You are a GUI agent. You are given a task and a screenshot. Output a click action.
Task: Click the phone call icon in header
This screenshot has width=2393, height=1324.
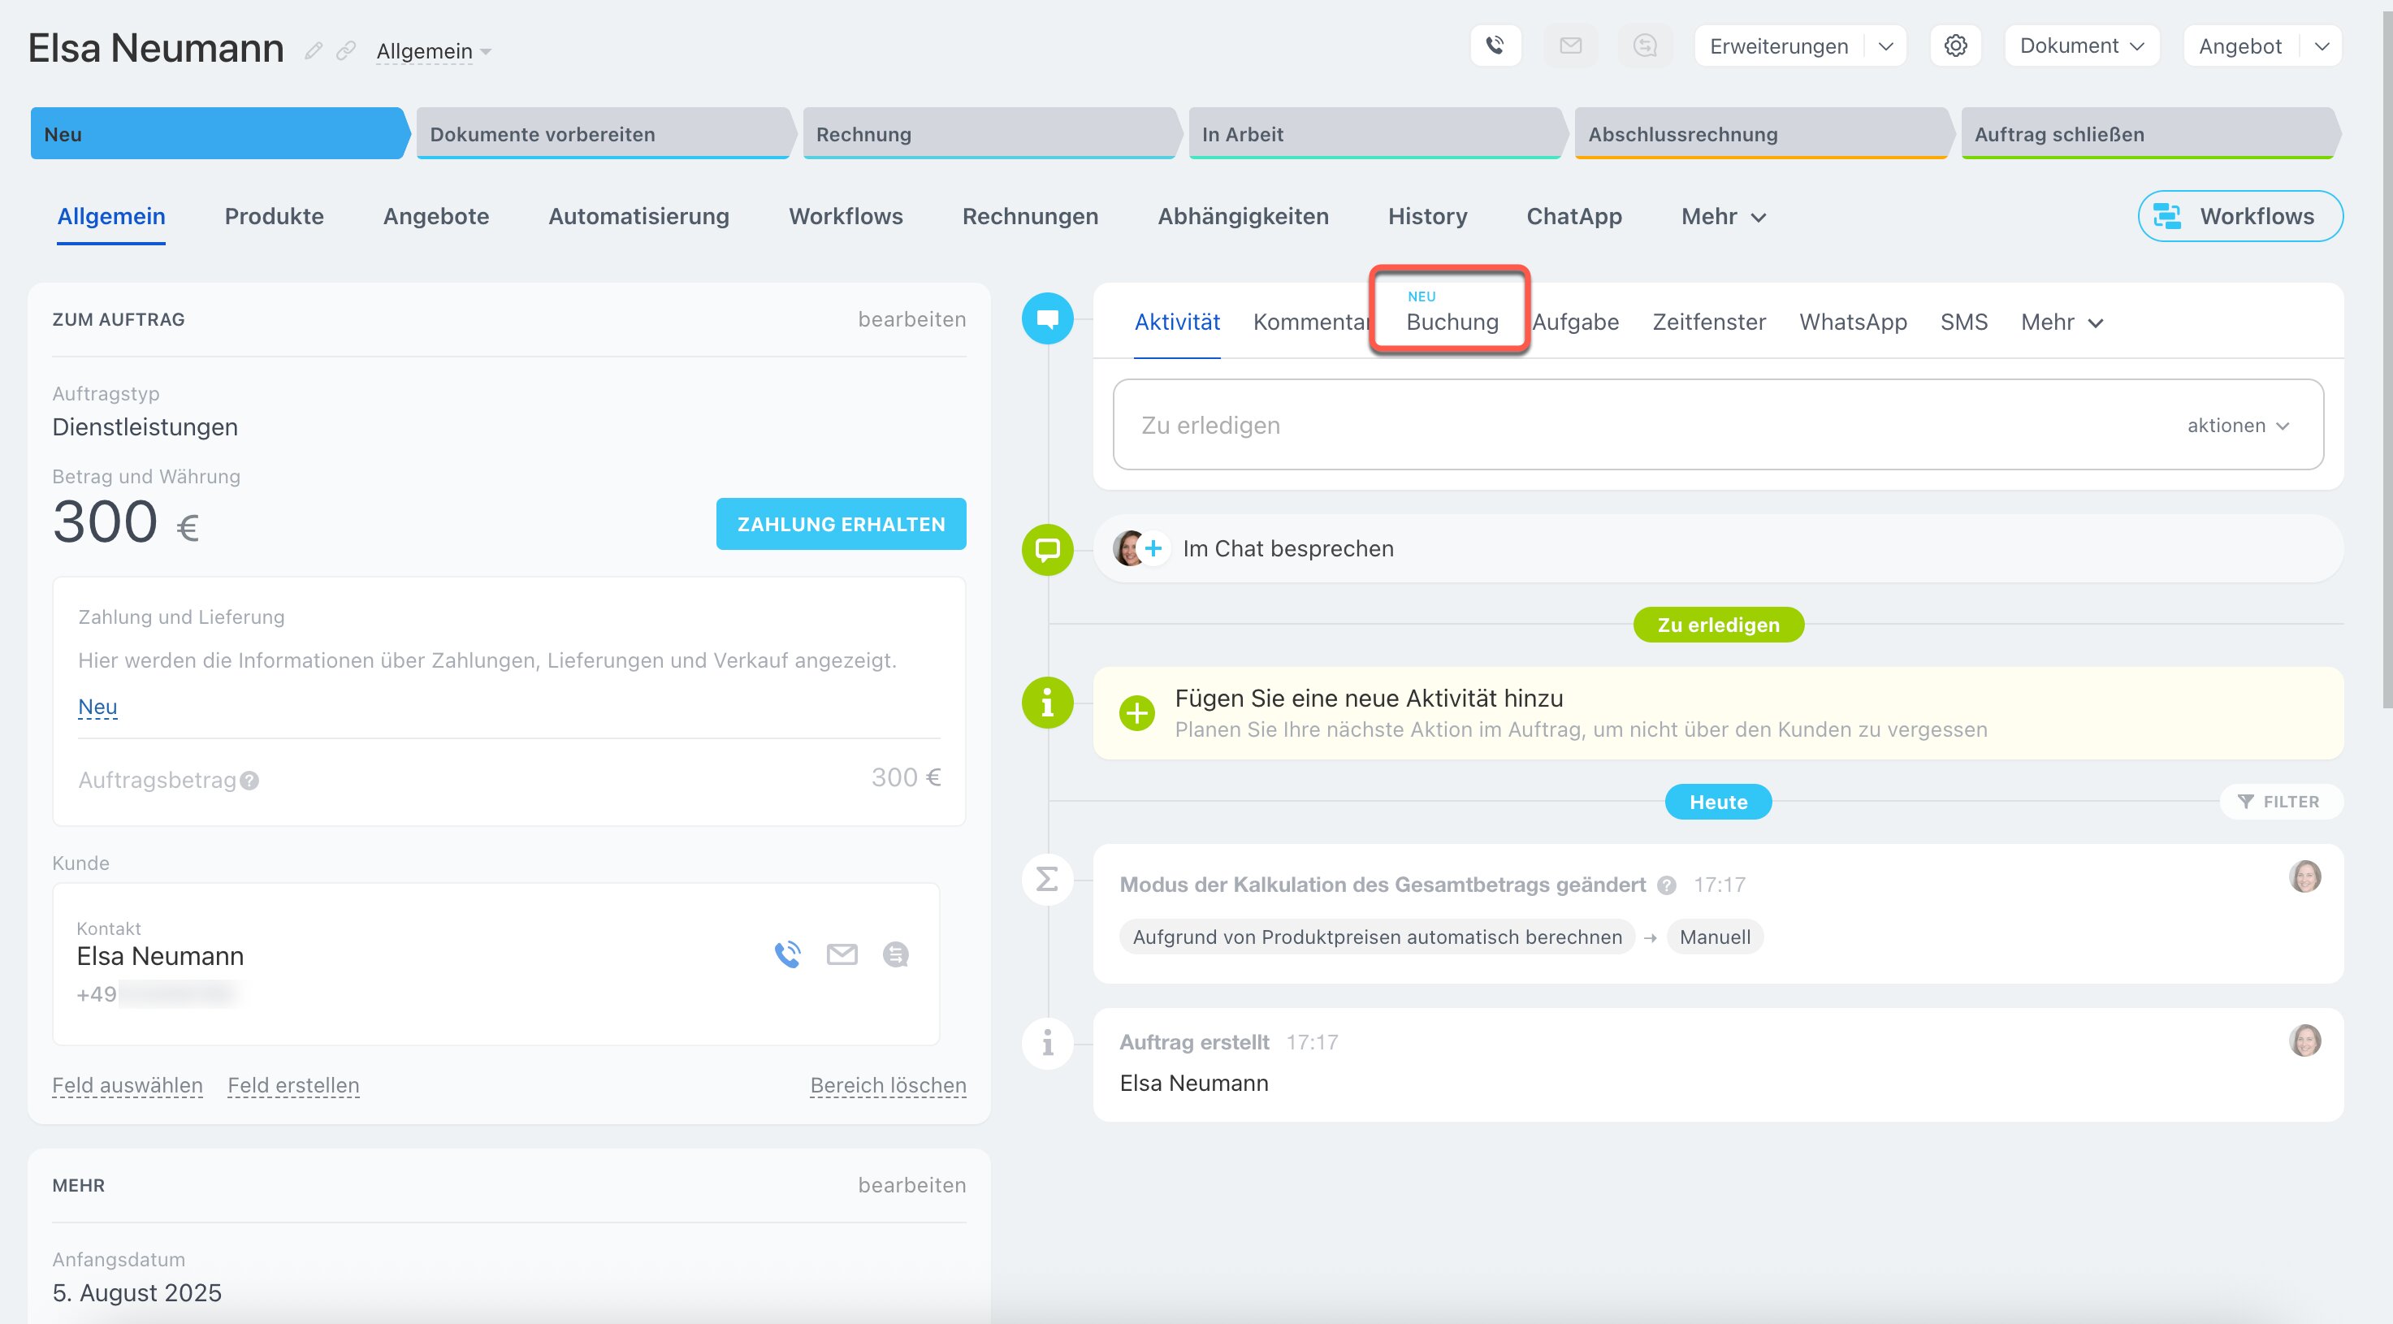[x=1495, y=45]
